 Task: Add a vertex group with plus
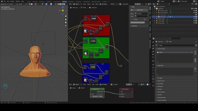click(195, 52)
